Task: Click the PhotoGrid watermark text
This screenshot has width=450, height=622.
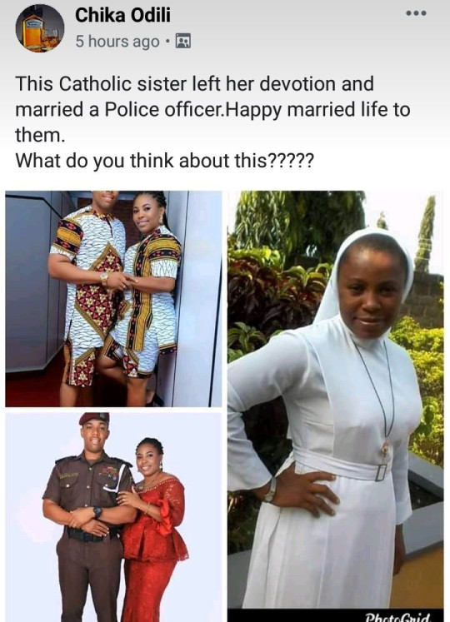Action: pos(398,617)
